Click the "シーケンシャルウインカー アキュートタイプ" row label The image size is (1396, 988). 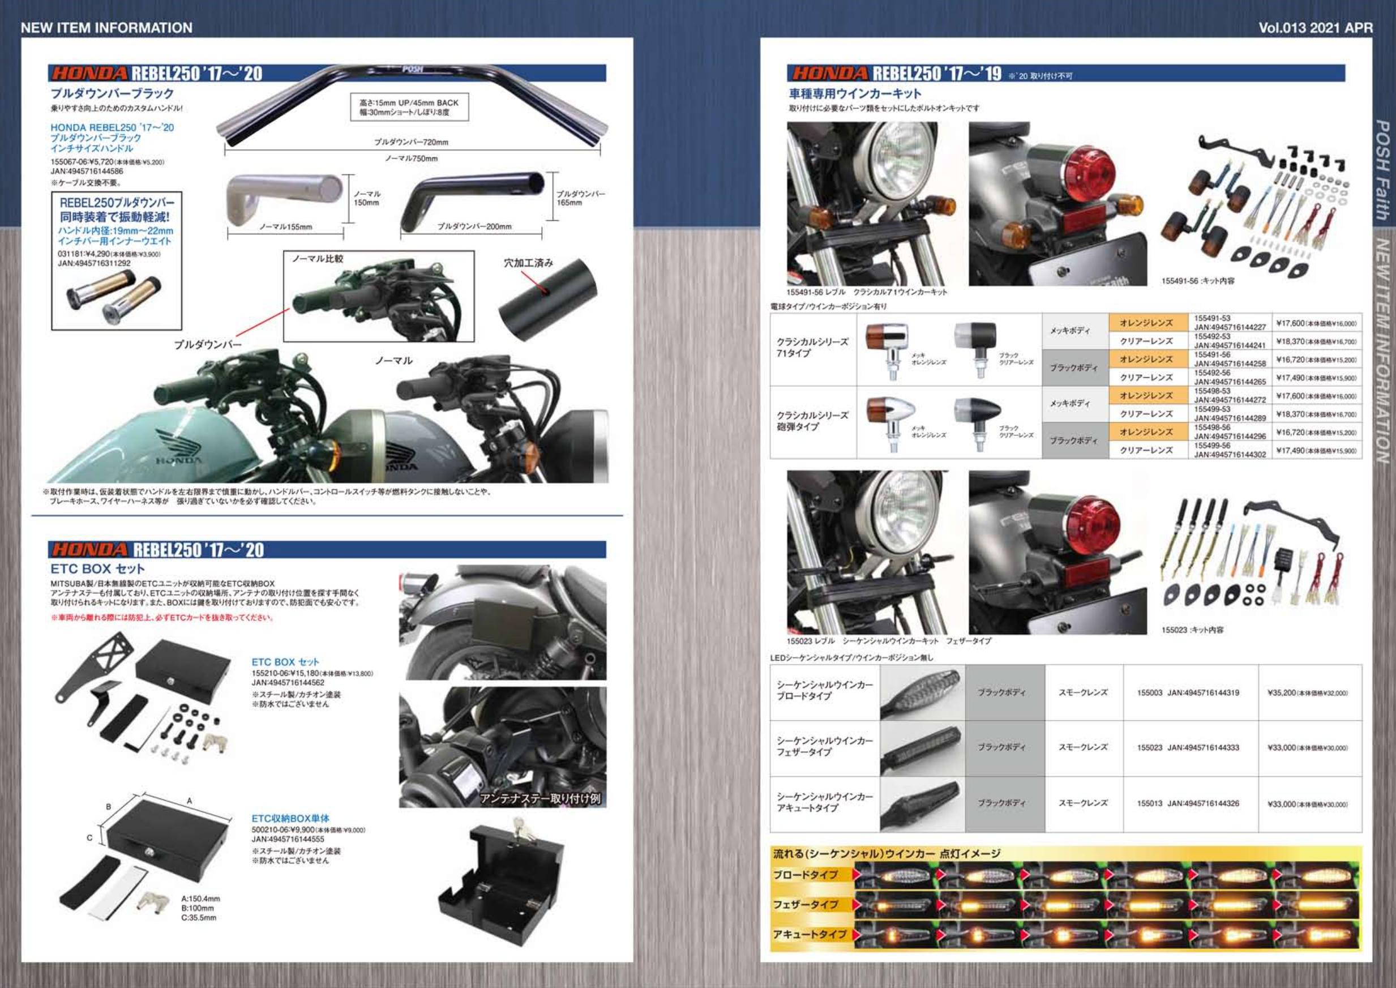(x=824, y=802)
